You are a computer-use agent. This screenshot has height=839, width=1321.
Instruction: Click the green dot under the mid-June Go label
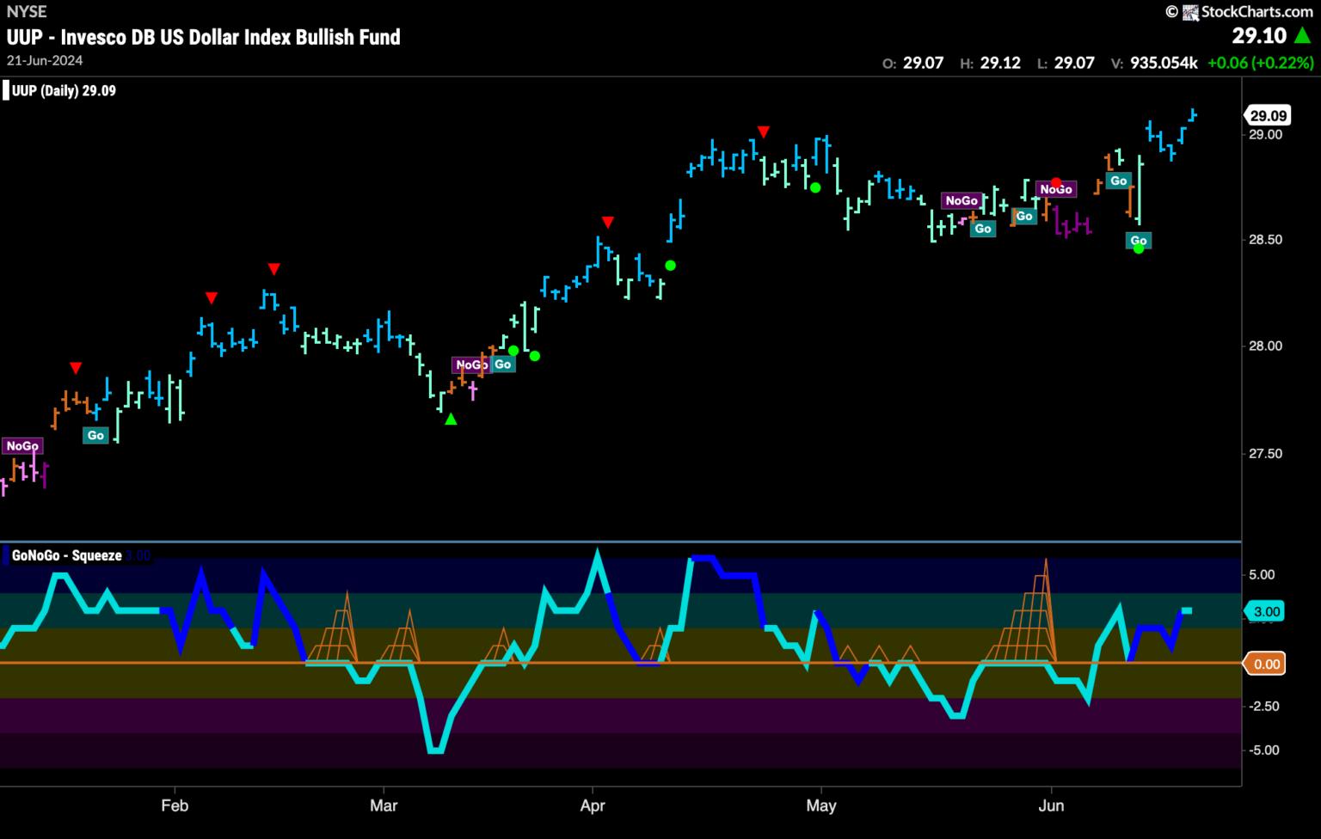1139,248
